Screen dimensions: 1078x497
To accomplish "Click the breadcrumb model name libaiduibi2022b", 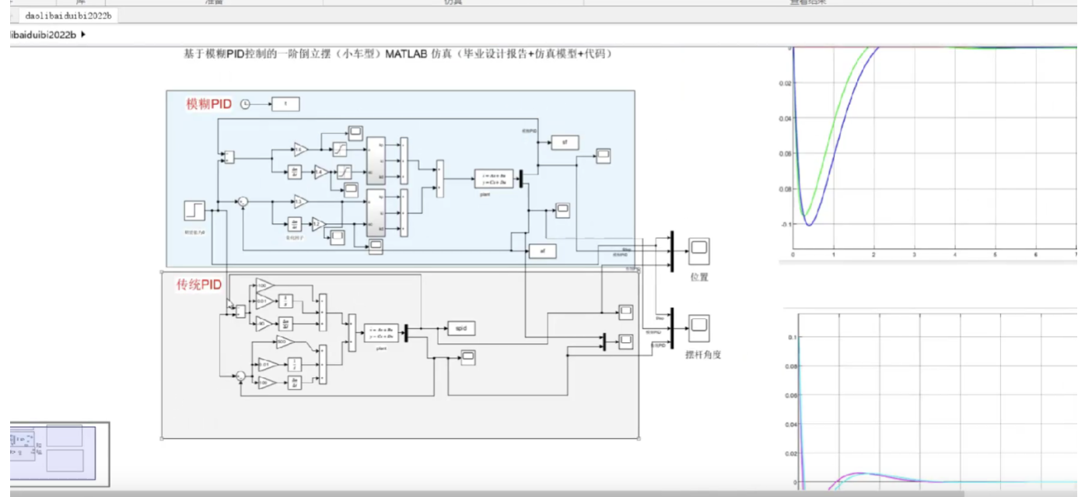I will pos(44,35).
